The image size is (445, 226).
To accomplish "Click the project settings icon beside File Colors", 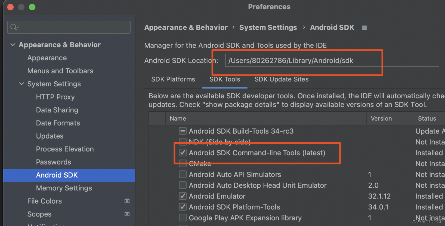I will [127, 201].
